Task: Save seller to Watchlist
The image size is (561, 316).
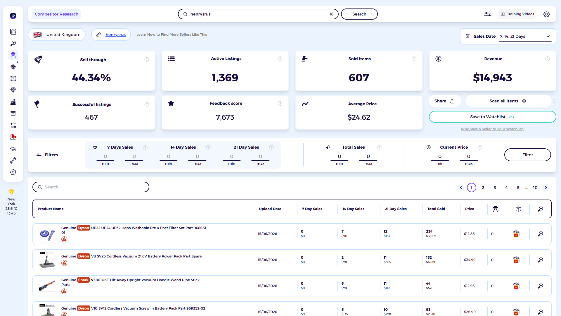Action: [492, 117]
